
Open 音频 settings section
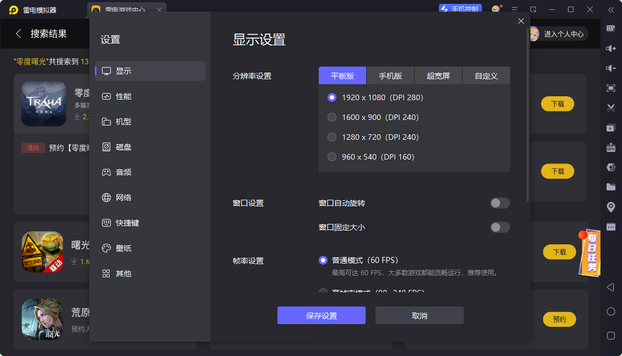(x=150, y=172)
